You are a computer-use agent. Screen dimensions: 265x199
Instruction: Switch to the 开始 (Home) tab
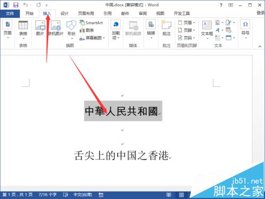[x=29, y=13]
